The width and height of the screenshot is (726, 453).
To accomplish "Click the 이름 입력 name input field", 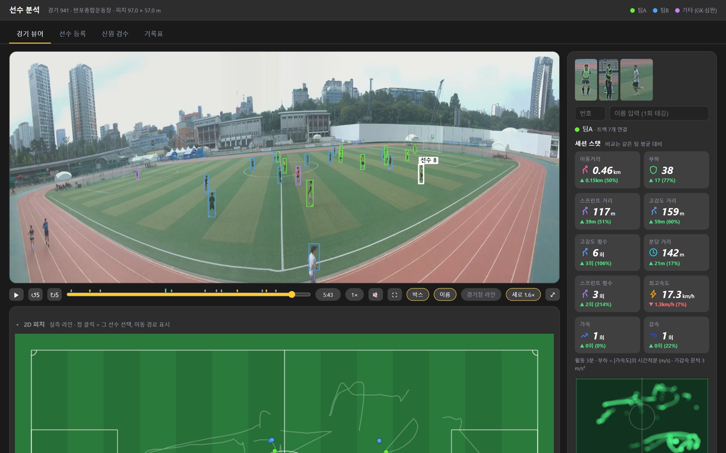I will click(x=659, y=113).
